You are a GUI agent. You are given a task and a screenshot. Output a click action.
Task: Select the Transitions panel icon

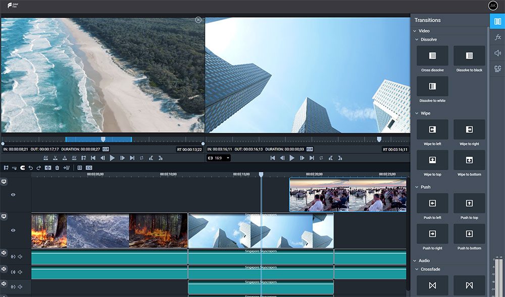point(497,21)
